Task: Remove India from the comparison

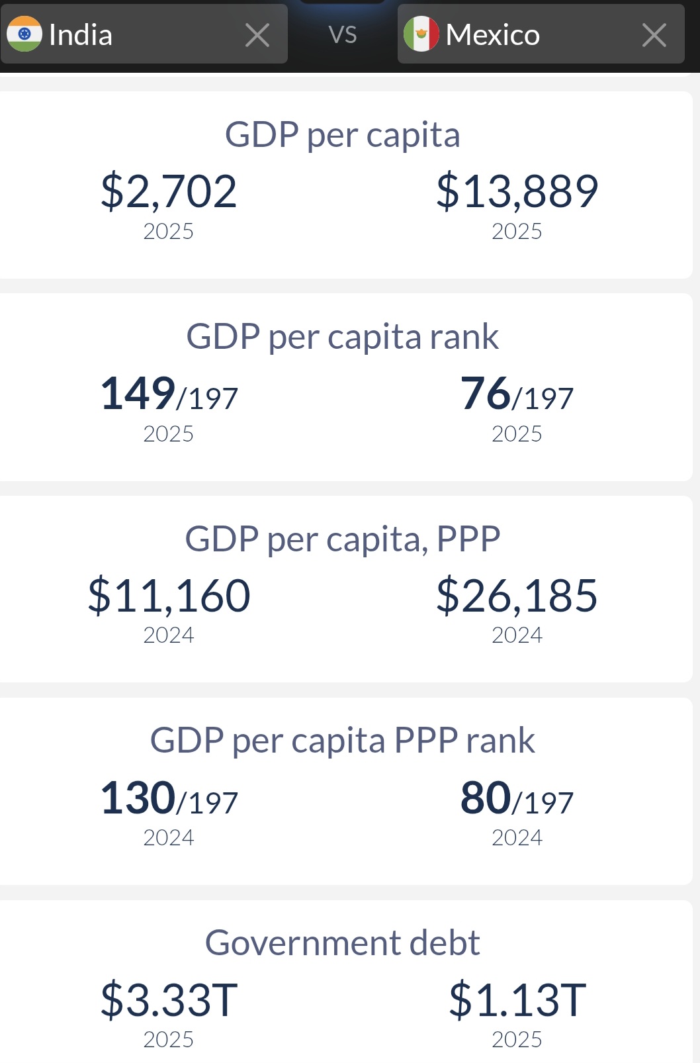Action: coord(257,35)
